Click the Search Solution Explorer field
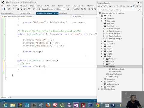This screenshot has width=144, height=108. [118, 10]
